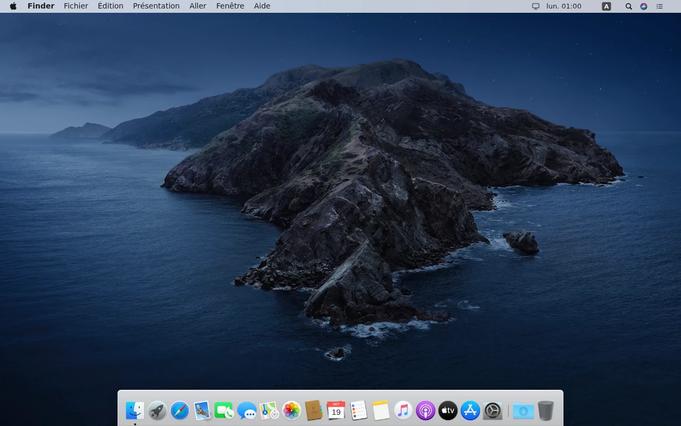681x426 pixels.
Task: Click the clock showing lun. 01:00
Action: click(x=564, y=6)
